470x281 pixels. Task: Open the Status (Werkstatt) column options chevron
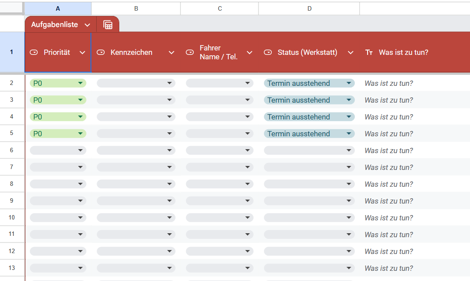point(350,53)
